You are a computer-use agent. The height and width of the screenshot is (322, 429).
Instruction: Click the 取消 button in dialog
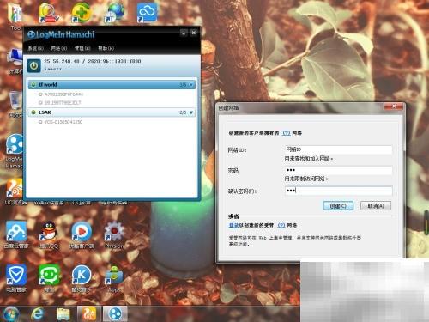click(x=376, y=206)
